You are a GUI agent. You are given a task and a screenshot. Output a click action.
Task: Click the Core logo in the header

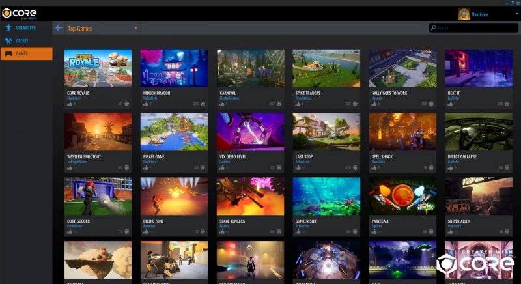point(20,13)
